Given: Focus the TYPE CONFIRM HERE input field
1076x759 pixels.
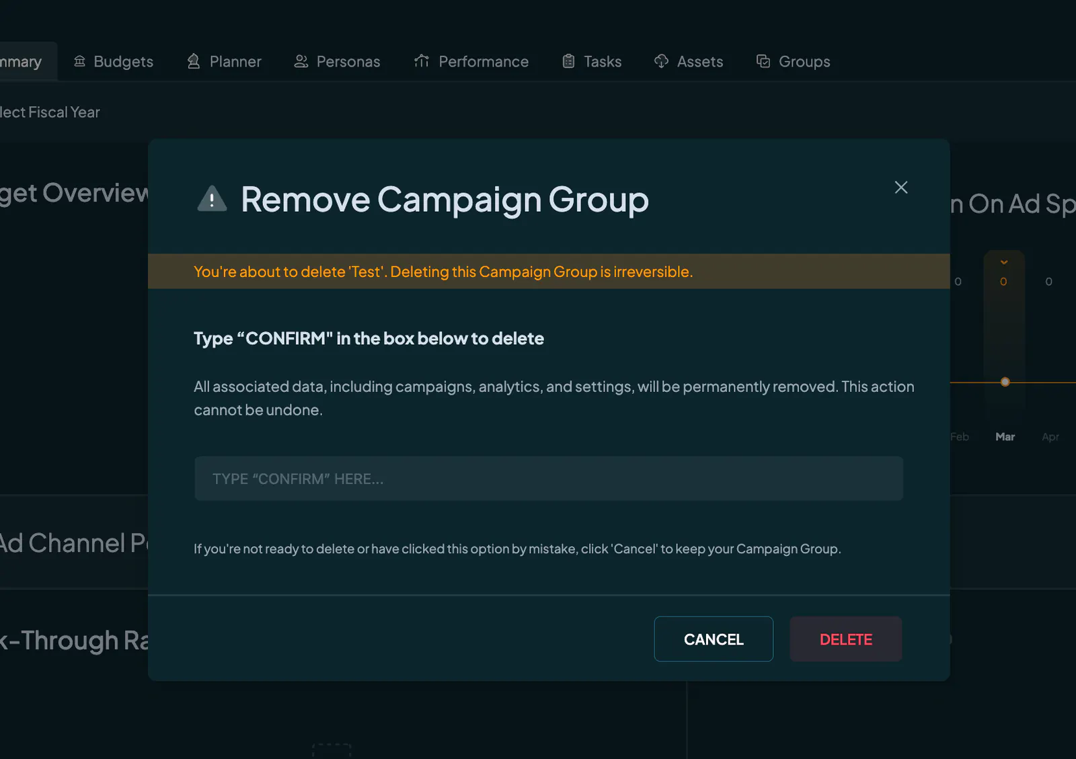Looking at the screenshot, I should point(549,479).
